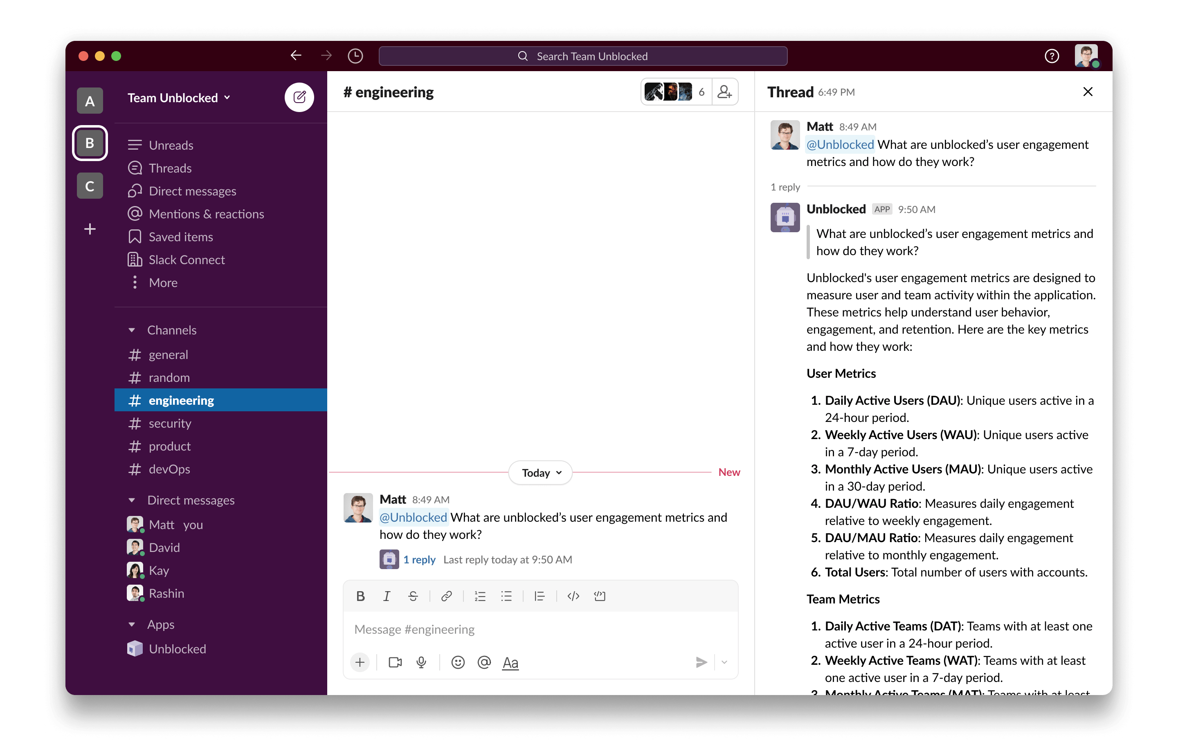Send the message with the send arrow
This screenshot has width=1178, height=740.
(701, 662)
